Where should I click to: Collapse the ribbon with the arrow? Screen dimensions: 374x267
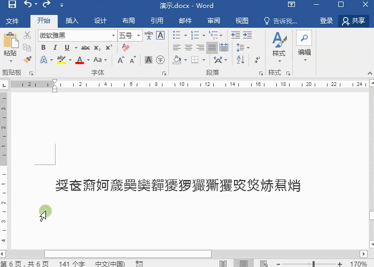[370, 74]
